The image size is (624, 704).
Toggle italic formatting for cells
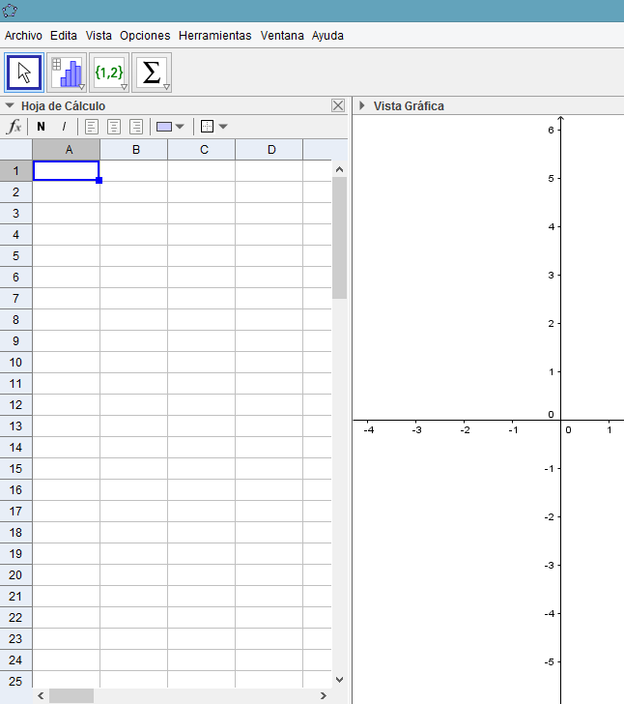coord(64,127)
